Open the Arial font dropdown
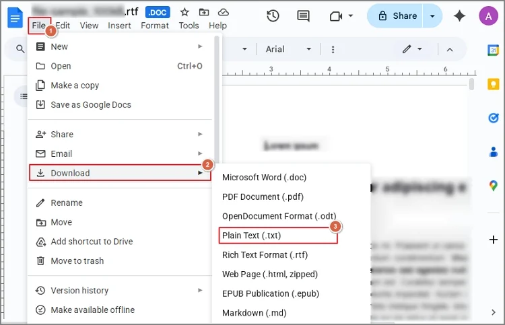Viewport: 505px width, 325px height. coord(289,49)
